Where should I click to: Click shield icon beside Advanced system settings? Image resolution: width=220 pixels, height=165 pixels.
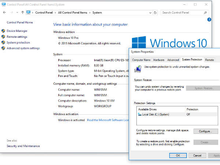pos(3,48)
